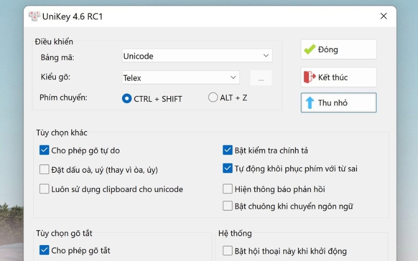
Task: Click the 'Hệ thống' group title
Action: click(235, 233)
